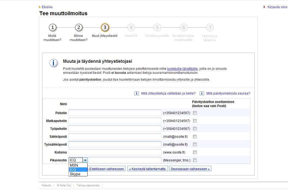Click the info icon beside 'Mitä yhteystietoja välitetään'
The height and width of the screenshot is (191, 288).
coord(137,93)
